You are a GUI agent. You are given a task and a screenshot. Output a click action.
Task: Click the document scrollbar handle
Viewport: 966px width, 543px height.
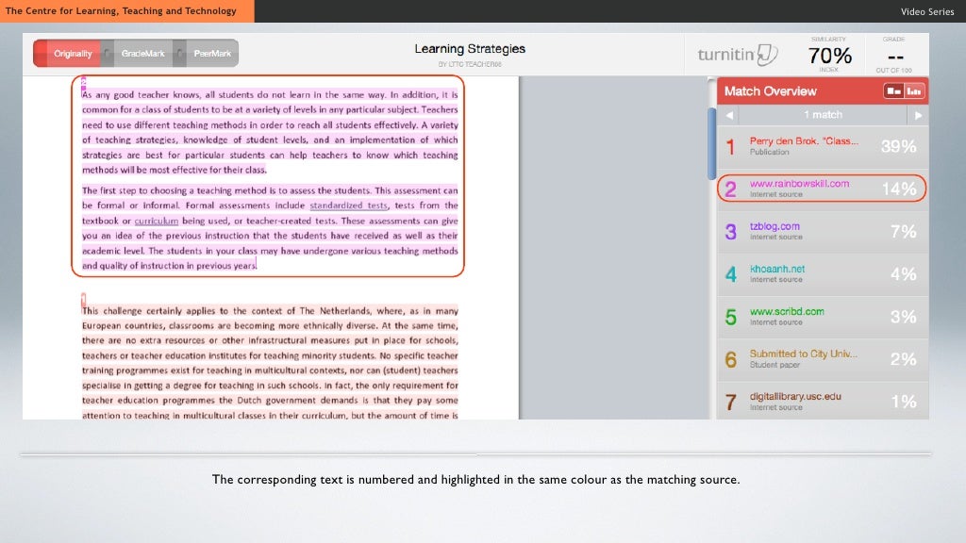[x=711, y=143]
